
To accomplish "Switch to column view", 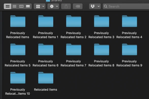I will [x=21, y=6].
